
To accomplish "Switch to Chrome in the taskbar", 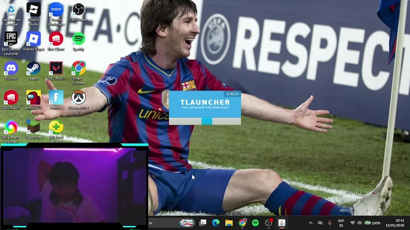I will [242, 223].
